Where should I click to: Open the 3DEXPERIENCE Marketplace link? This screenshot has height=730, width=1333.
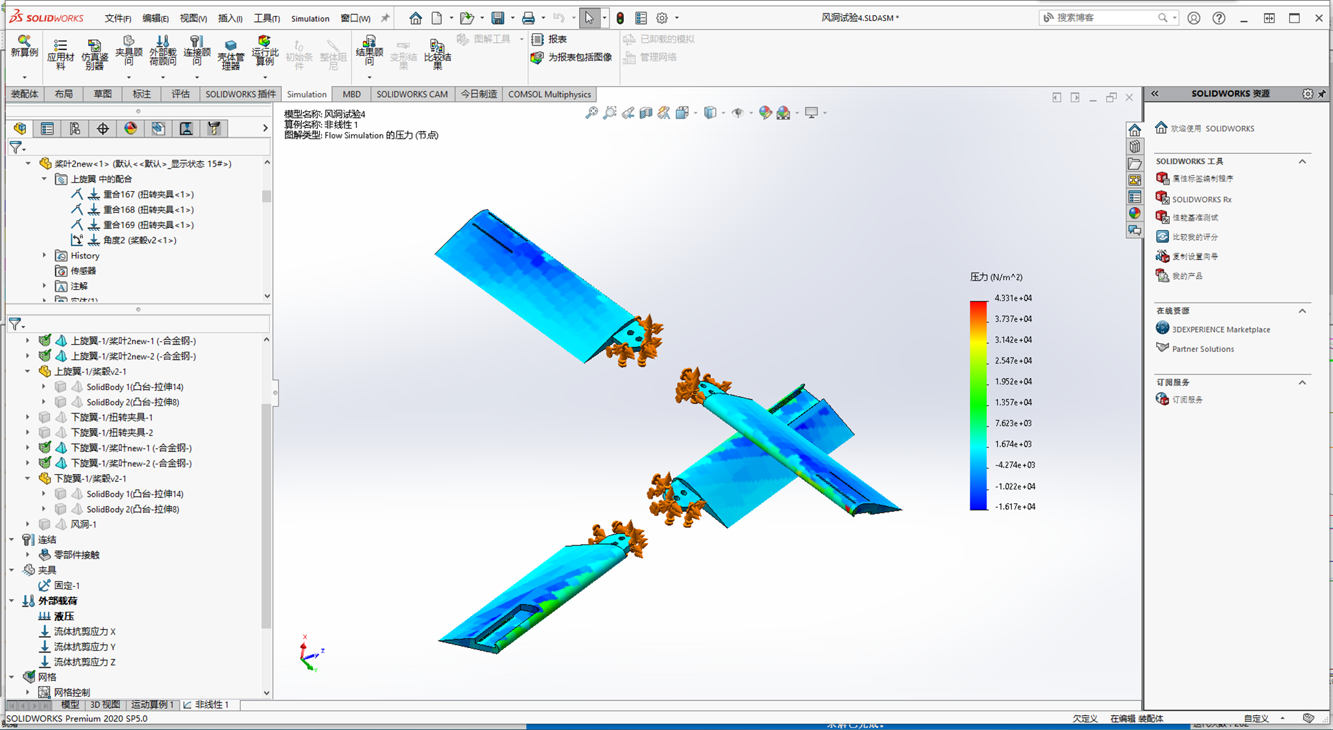click(1221, 329)
